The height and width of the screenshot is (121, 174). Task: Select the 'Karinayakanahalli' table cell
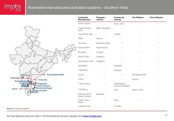139,75
